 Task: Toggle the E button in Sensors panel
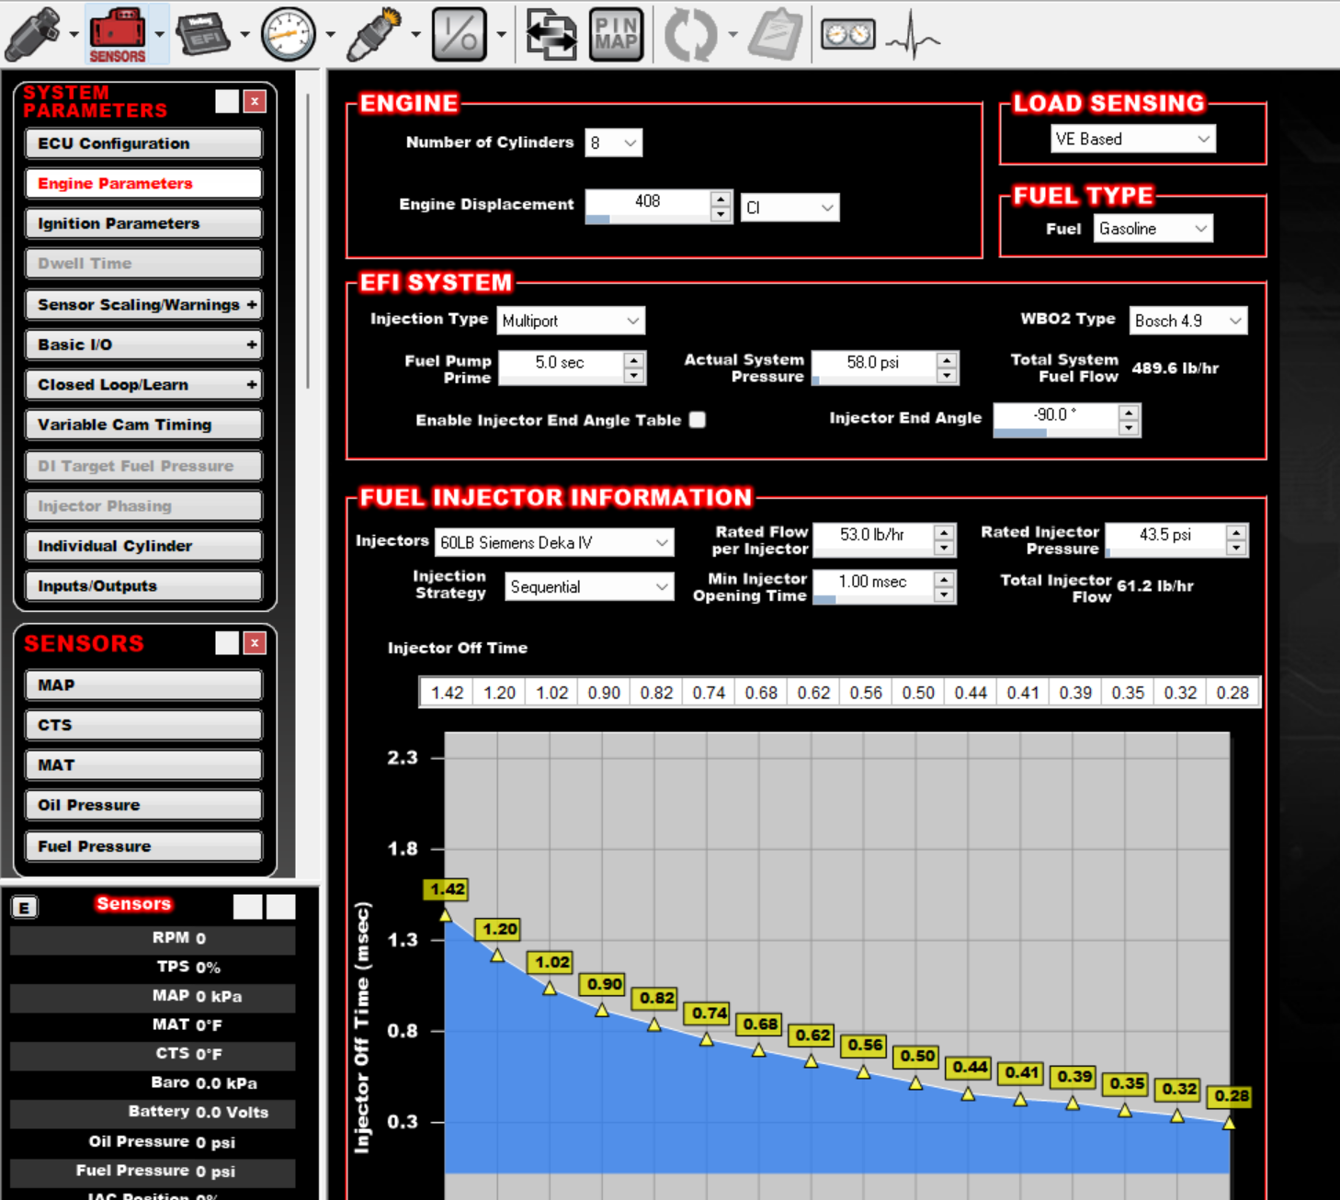click(24, 908)
